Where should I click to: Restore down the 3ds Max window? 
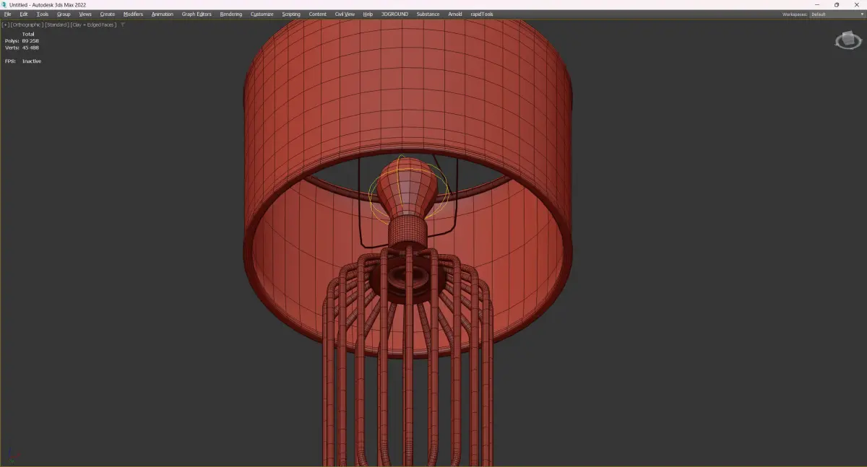click(x=837, y=4)
